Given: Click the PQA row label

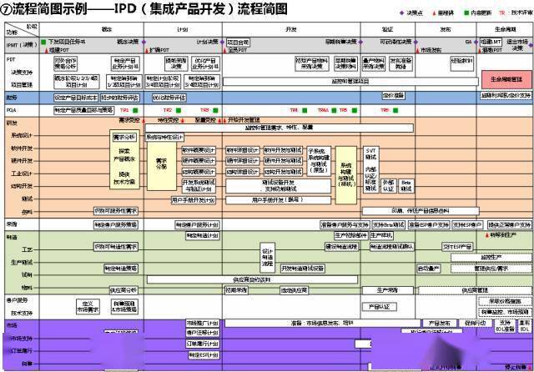Looking at the screenshot, I should coord(11,110).
